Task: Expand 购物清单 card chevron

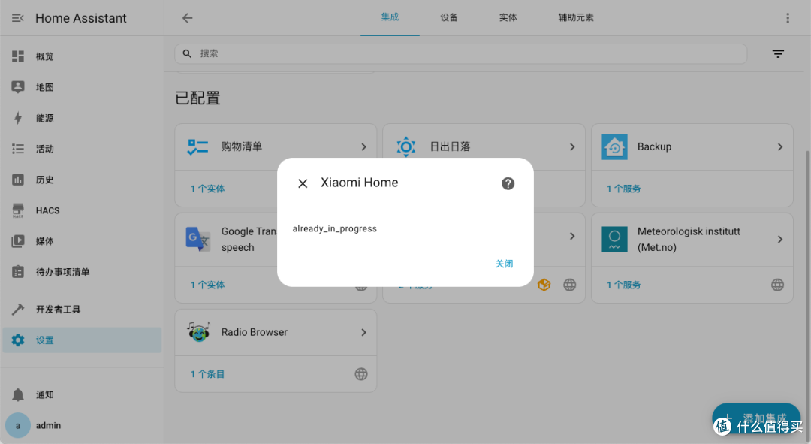Action: click(x=363, y=147)
